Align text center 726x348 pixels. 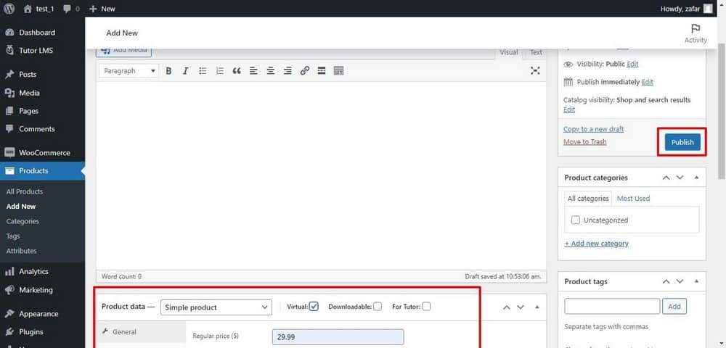[270, 71]
